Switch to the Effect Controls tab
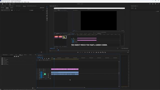Viewport: 160px width, 90px height. 18,6
